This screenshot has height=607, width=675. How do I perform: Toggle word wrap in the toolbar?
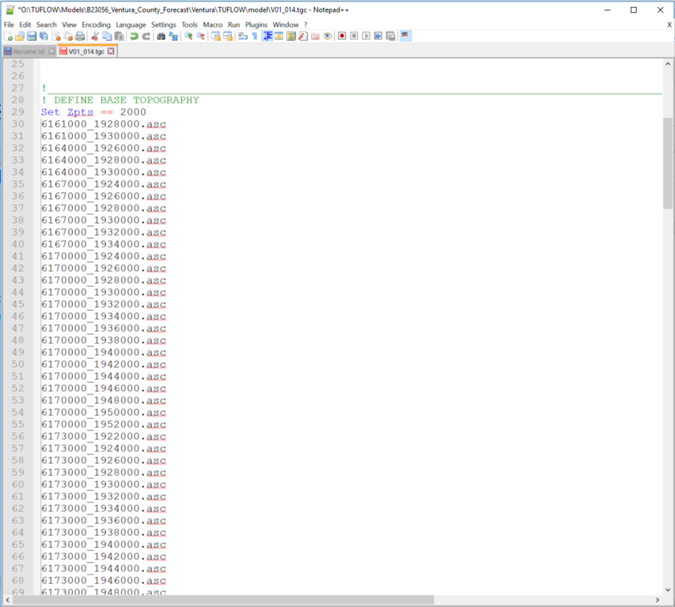(243, 36)
